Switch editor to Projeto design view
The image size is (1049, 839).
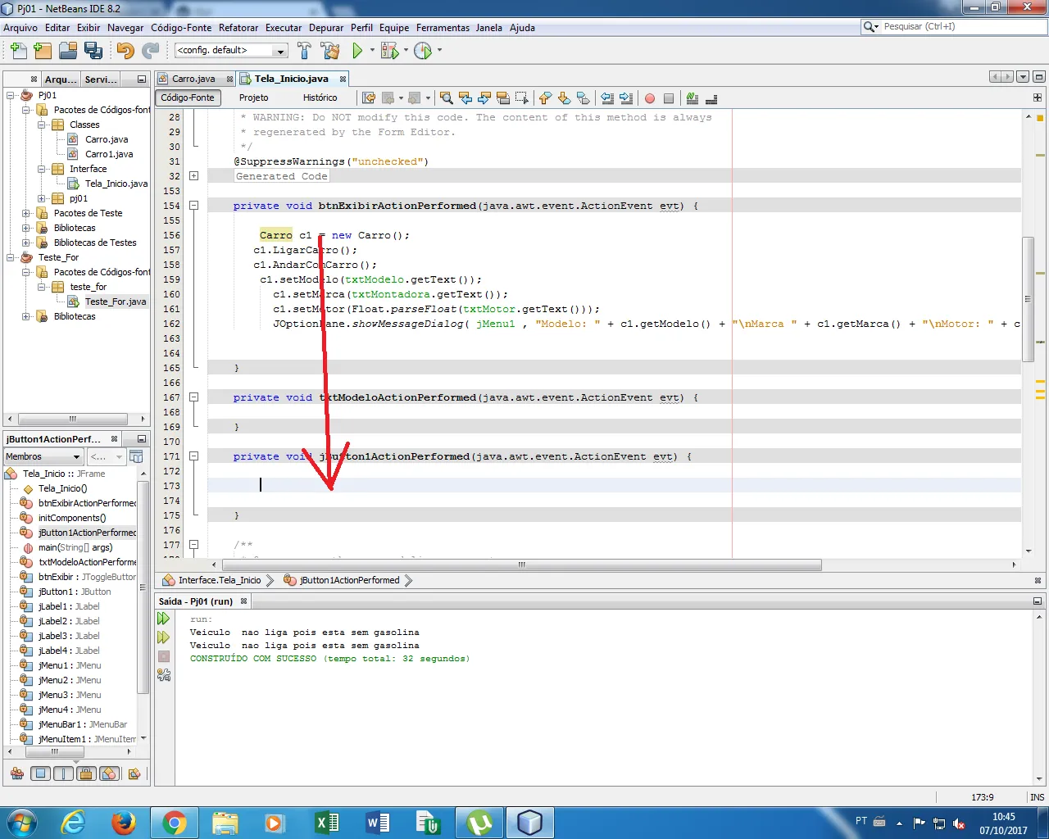253,98
